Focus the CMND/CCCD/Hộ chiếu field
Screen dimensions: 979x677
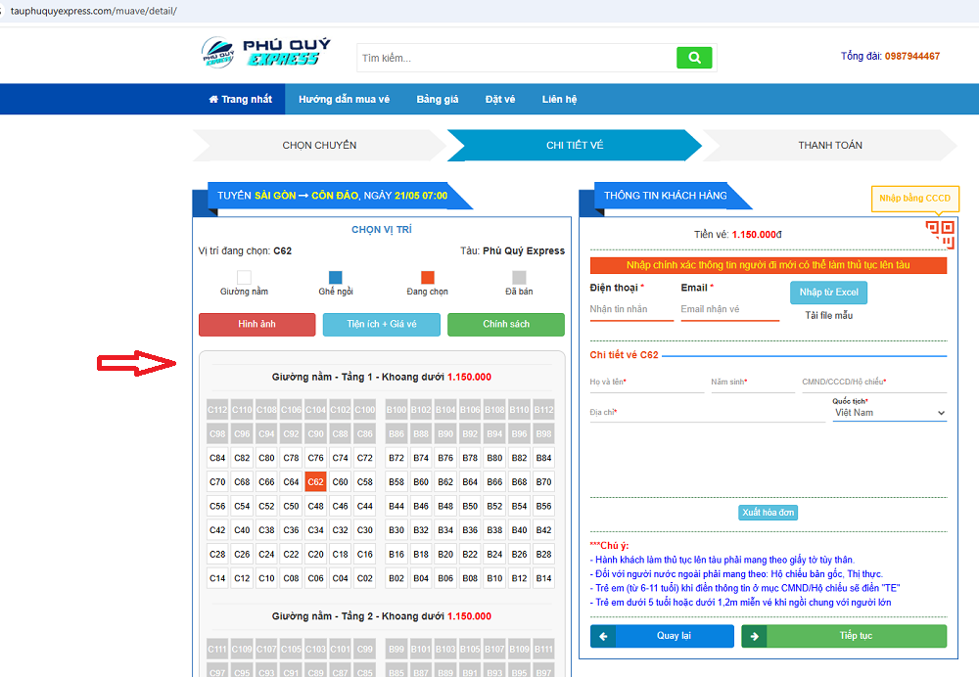point(874,383)
